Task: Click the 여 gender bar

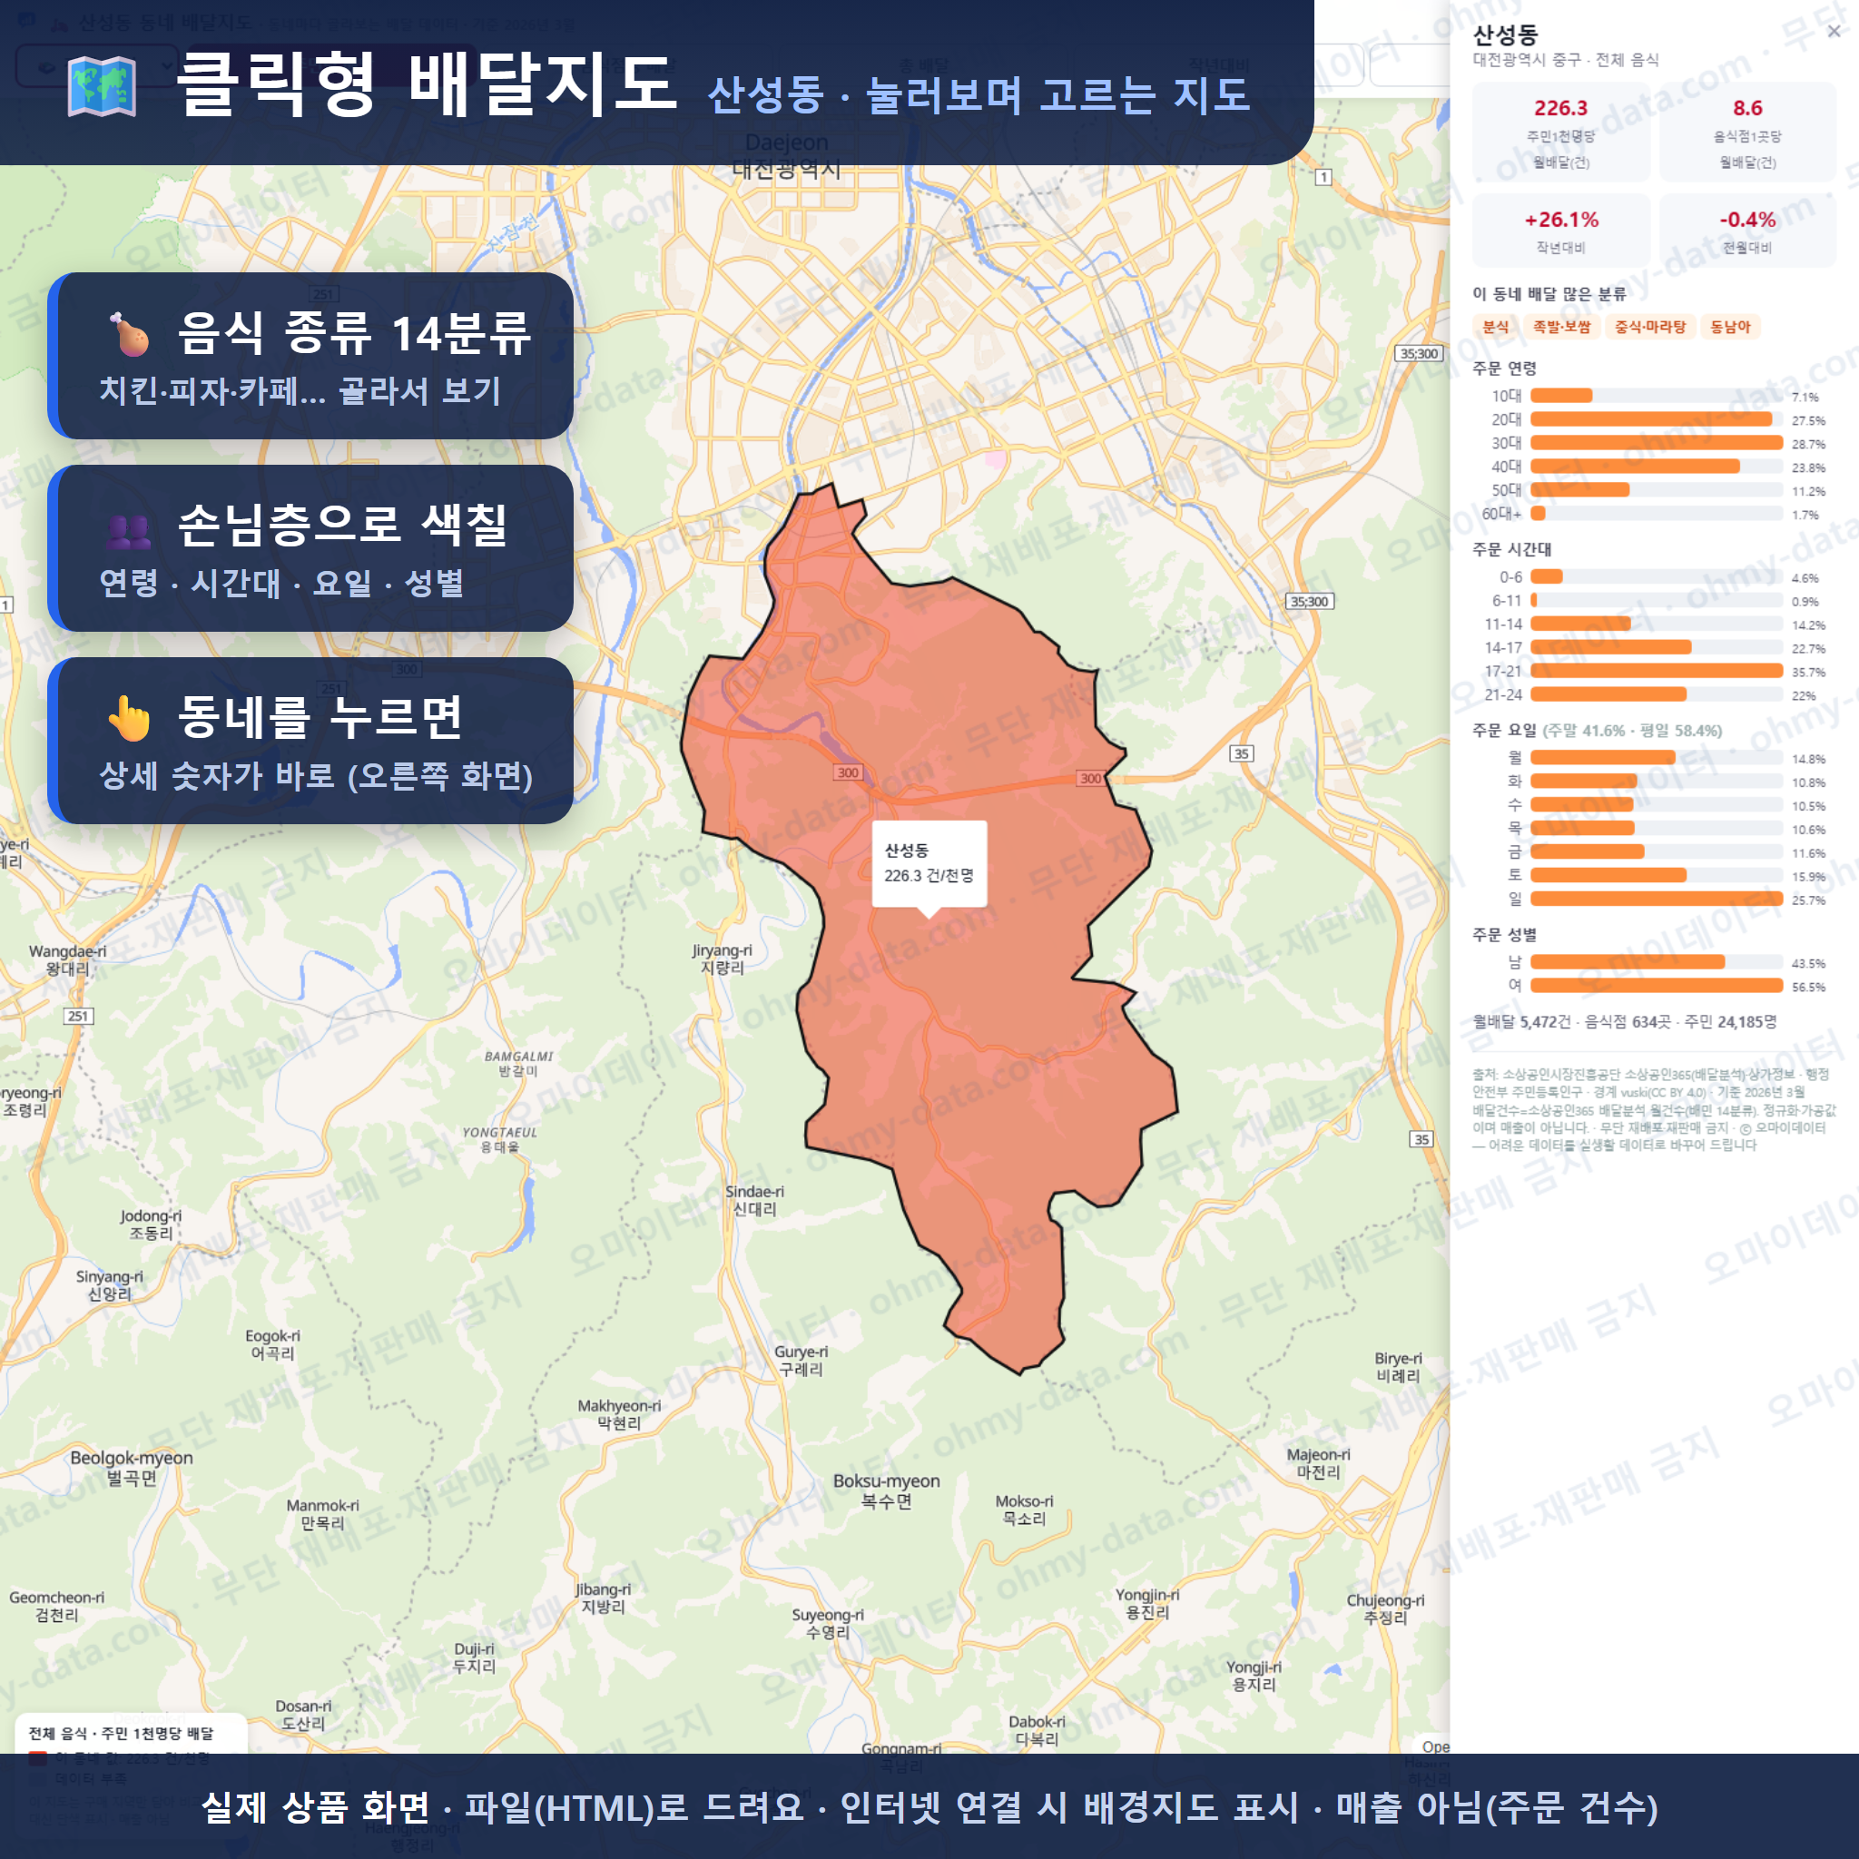Action: point(1656,985)
